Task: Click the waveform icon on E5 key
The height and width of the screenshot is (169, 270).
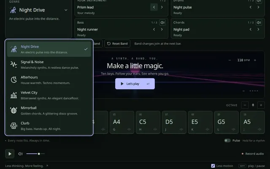Action: [207, 129]
